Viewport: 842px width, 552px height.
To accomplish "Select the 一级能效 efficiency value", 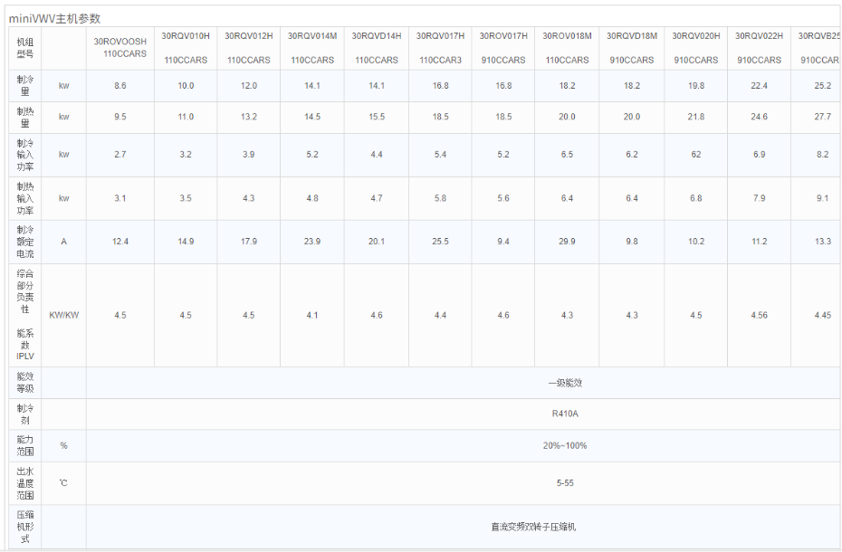I will point(565,383).
